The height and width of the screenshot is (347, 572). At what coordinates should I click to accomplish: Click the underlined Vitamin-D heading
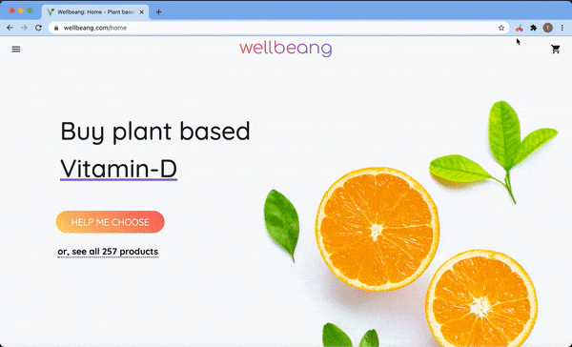(118, 169)
